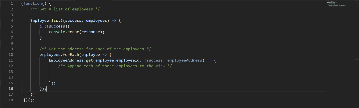Click the "forEach" method on line 10
This screenshot has height=108, width=359.
[x=71, y=55]
